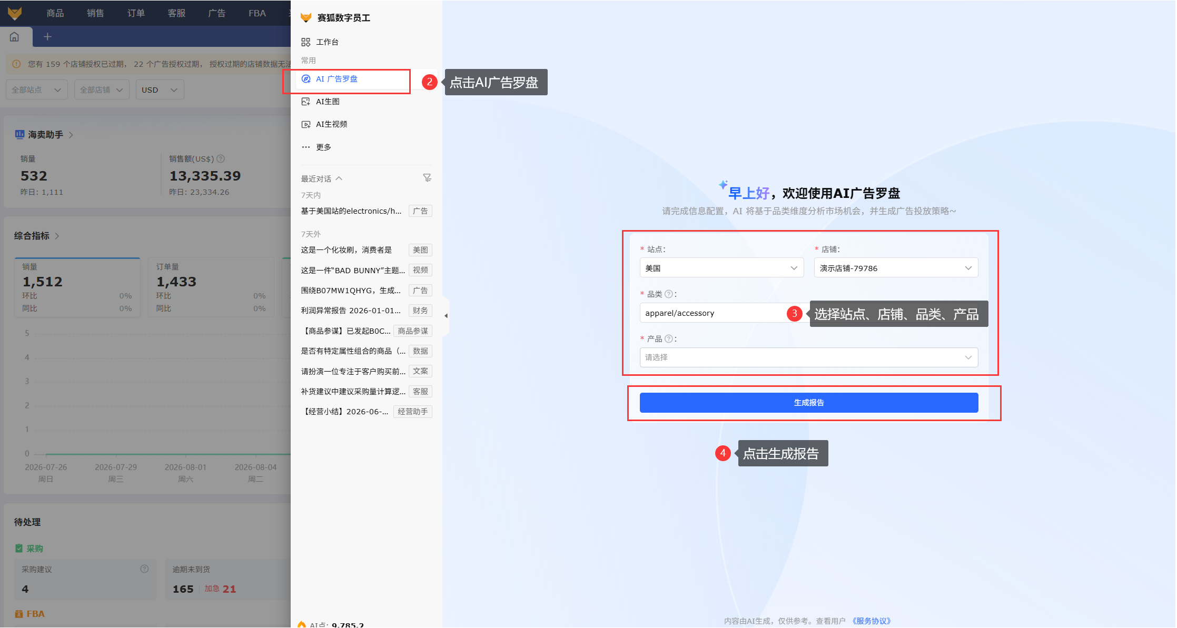Screen dimensions: 1177x628
Task: Click the help icon next to 产品
Action: (668, 339)
